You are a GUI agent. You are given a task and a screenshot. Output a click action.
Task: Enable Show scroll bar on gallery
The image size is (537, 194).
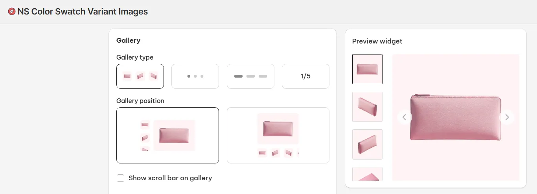pos(121,178)
